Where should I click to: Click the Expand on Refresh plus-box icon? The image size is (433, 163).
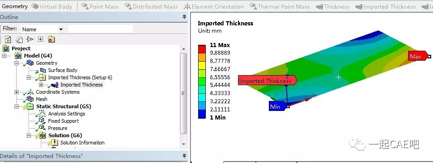click(41, 39)
